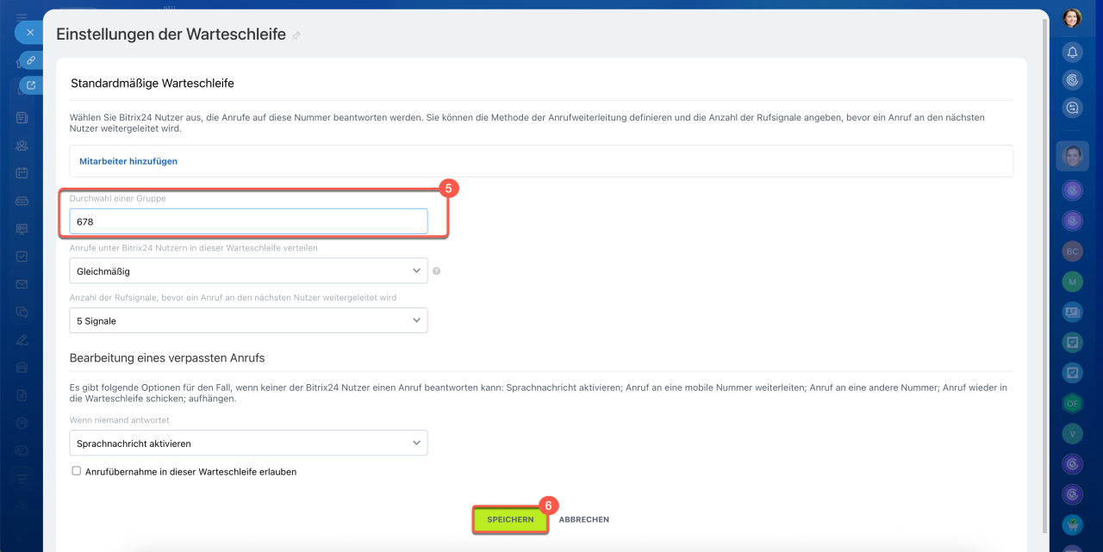Close the slider panel with X button
Image resolution: width=1103 pixels, height=552 pixels.
30,33
